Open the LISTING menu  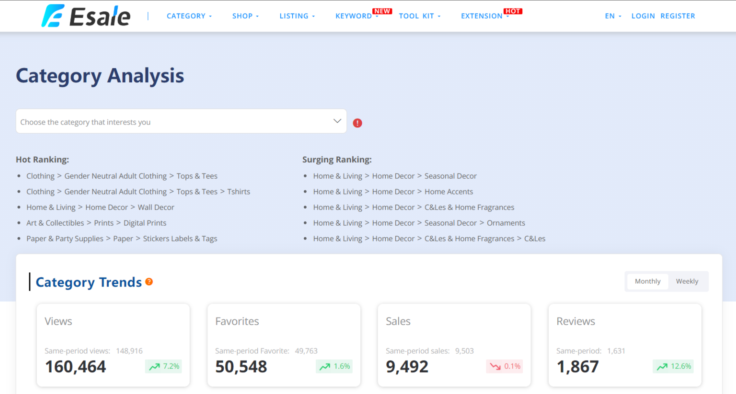[x=297, y=16]
